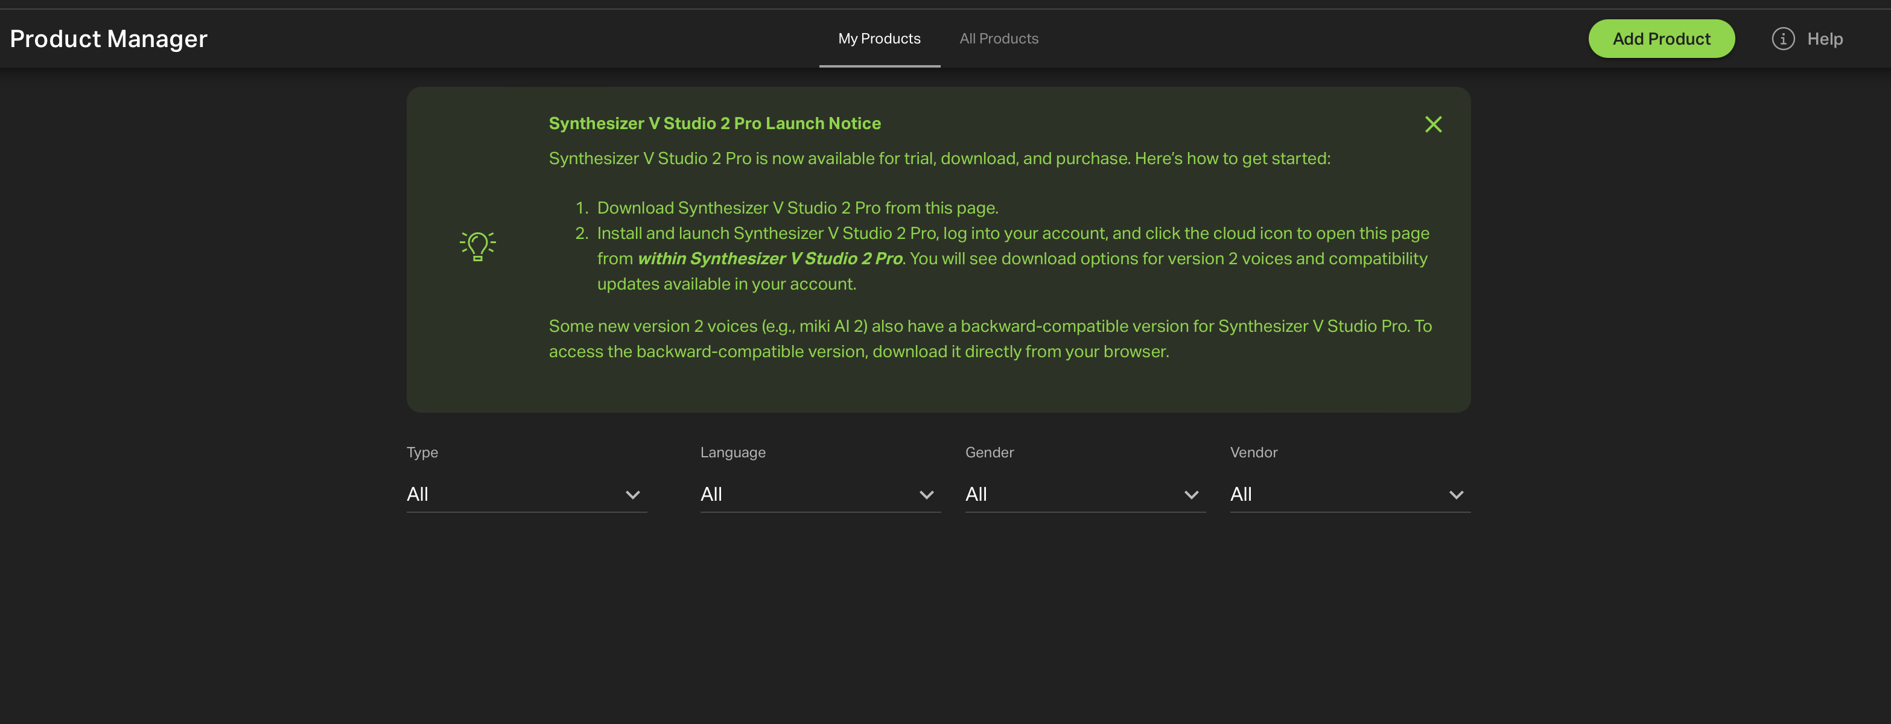Screen dimensions: 1891x724
Task: Click the lightbulb icon in the notice
Action: pyautogui.click(x=478, y=246)
